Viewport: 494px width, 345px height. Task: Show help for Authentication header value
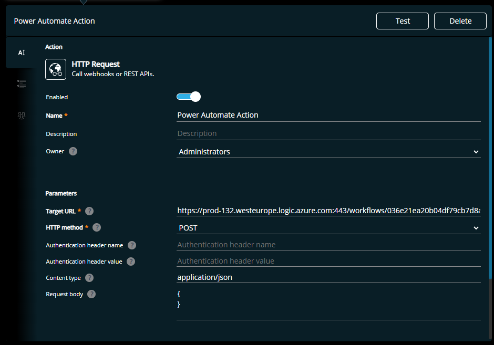click(x=131, y=262)
